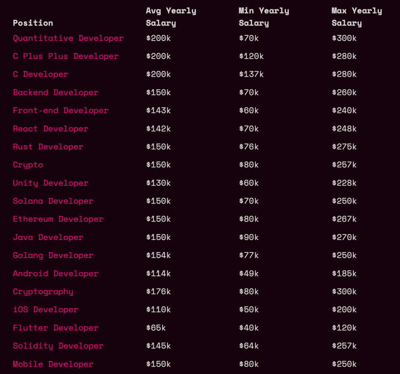The image size is (400, 374).
Task: Open the Ethereum Developer link
Action: [x=58, y=219]
